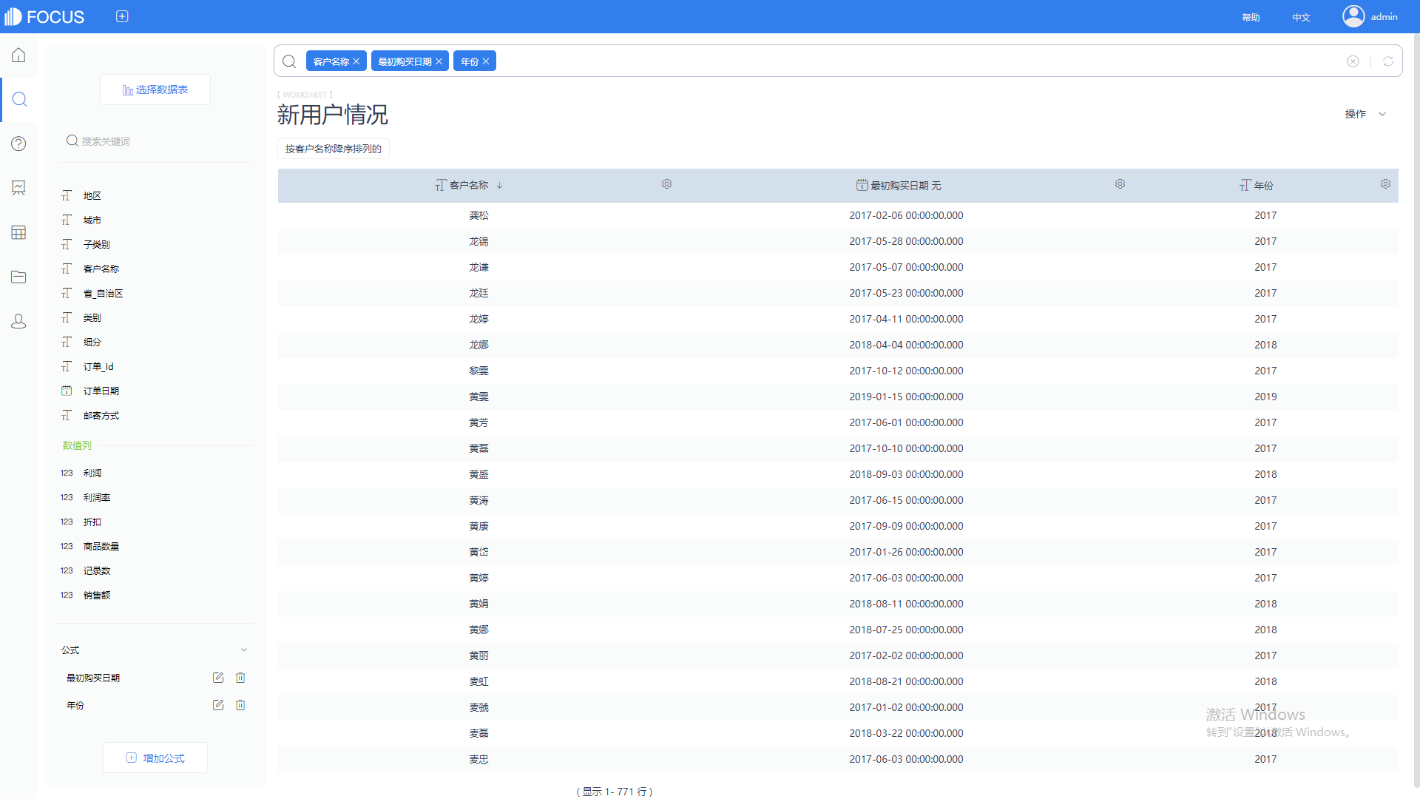The width and height of the screenshot is (1420, 799).
Task: Delete the 年份 formula
Action: coord(240,705)
